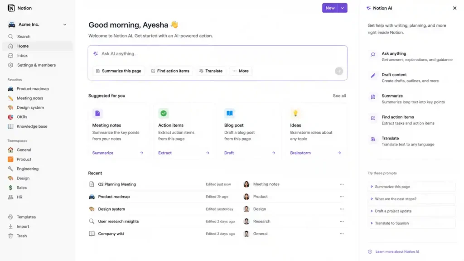
Task: Click Summarize this page chip
Action: (x=118, y=71)
